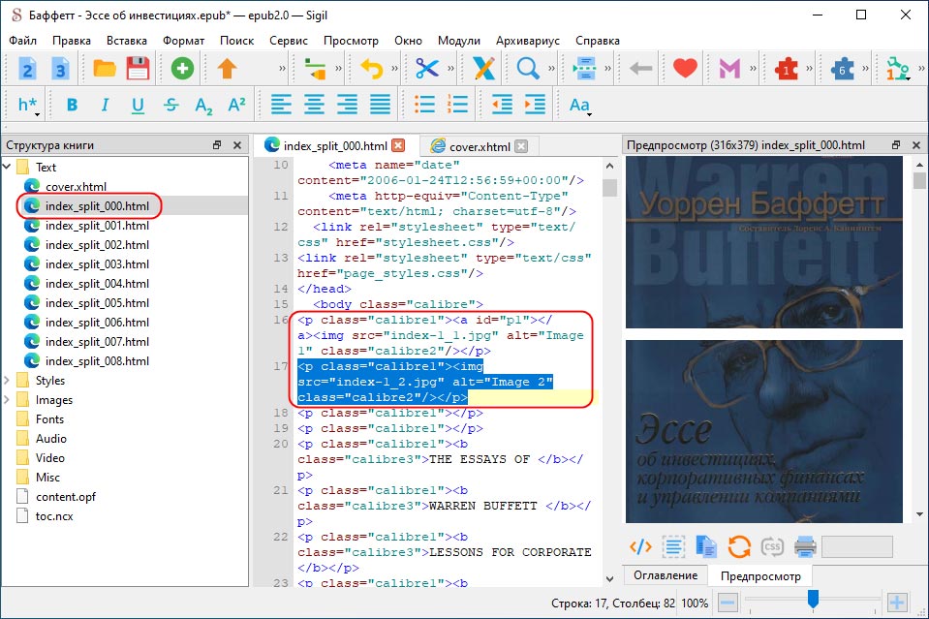Viewport: 929px width, 619px height.
Task: Show hidden tools beside the magnifier icon
Action: click(551, 69)
